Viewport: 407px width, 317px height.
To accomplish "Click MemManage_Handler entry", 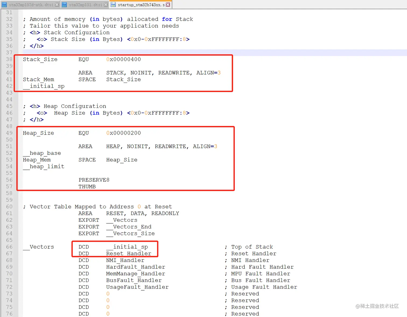I will [136, 274].
